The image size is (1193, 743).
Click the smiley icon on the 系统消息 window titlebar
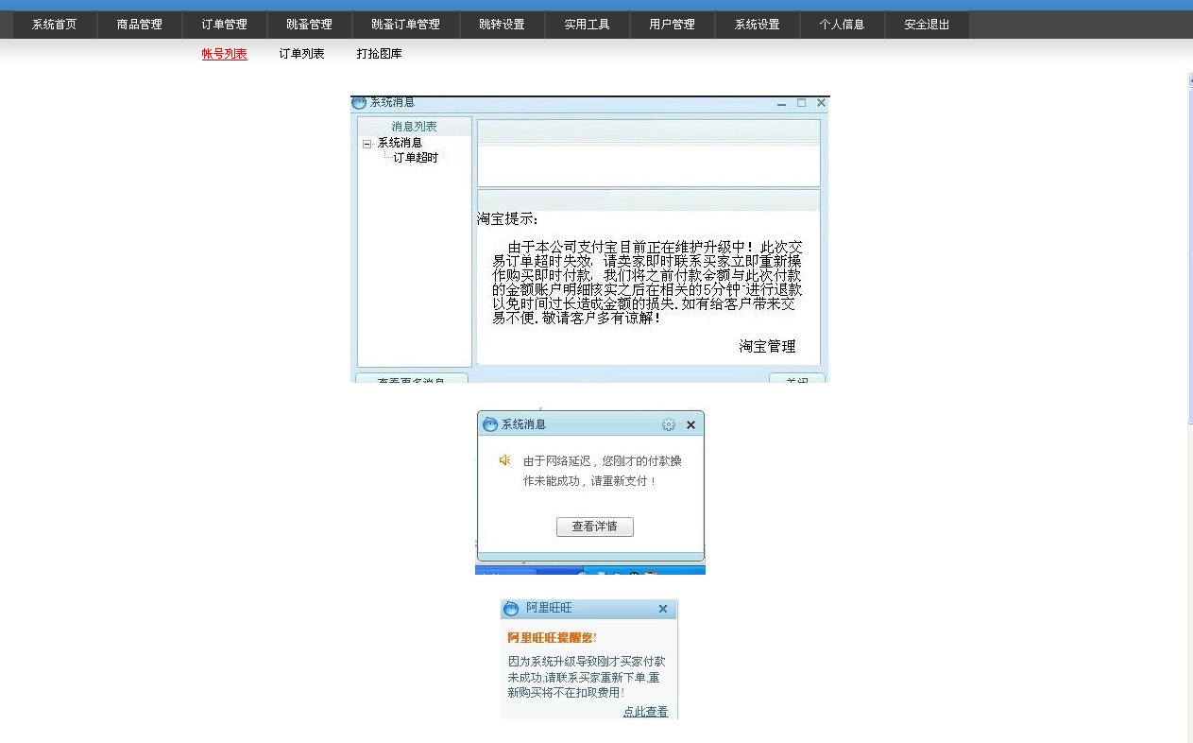pyautogui.click(x=359, y=102)
